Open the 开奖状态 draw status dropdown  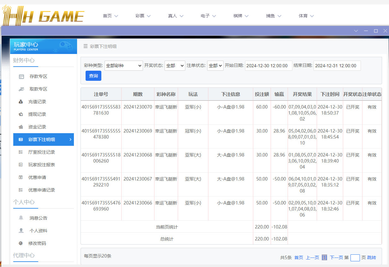(x=175, y=66)
